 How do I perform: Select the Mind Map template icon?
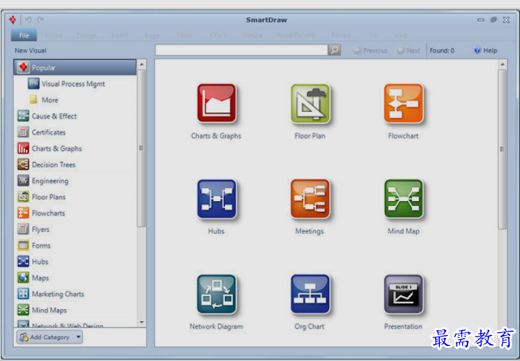(x=403, y=199)
